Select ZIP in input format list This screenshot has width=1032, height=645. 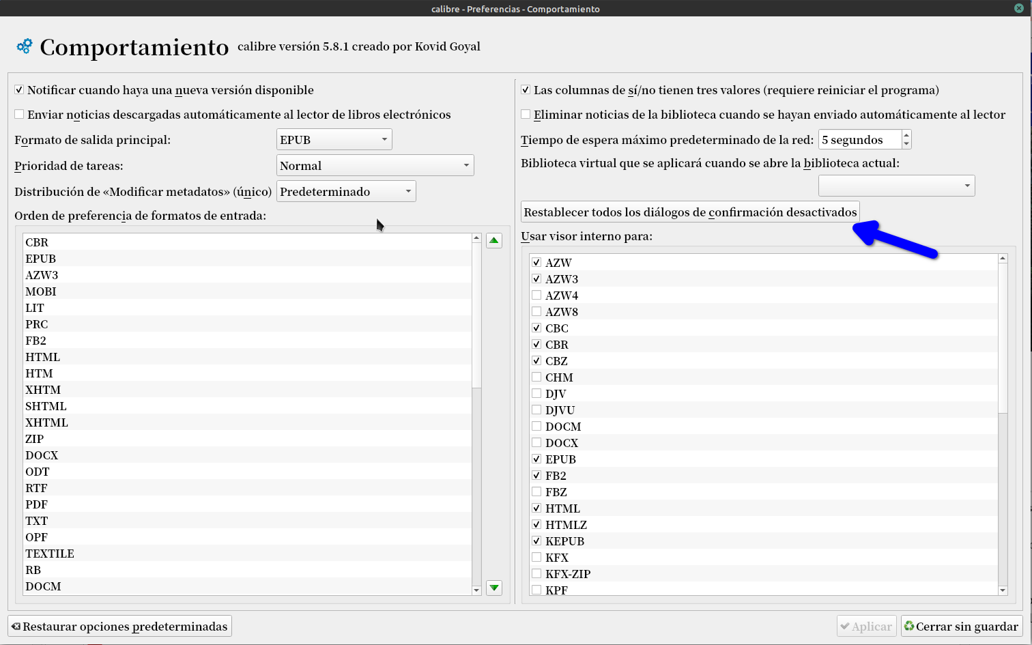[247, 439]
